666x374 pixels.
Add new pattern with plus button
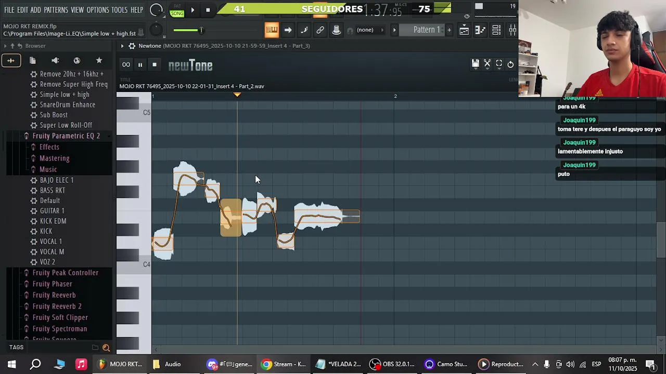pyautogui.click(x=449, y=30)
